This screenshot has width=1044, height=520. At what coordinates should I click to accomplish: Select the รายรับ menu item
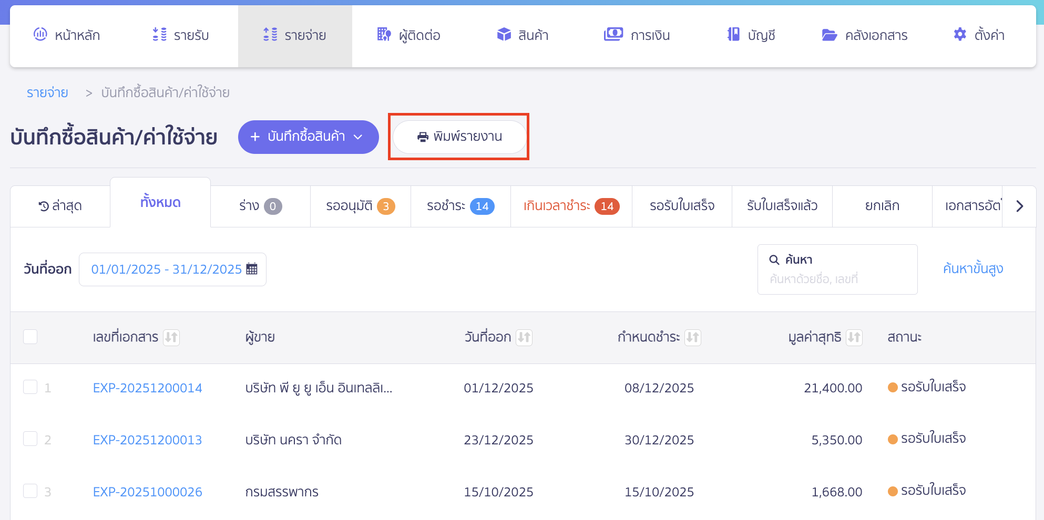coord(182,35)
